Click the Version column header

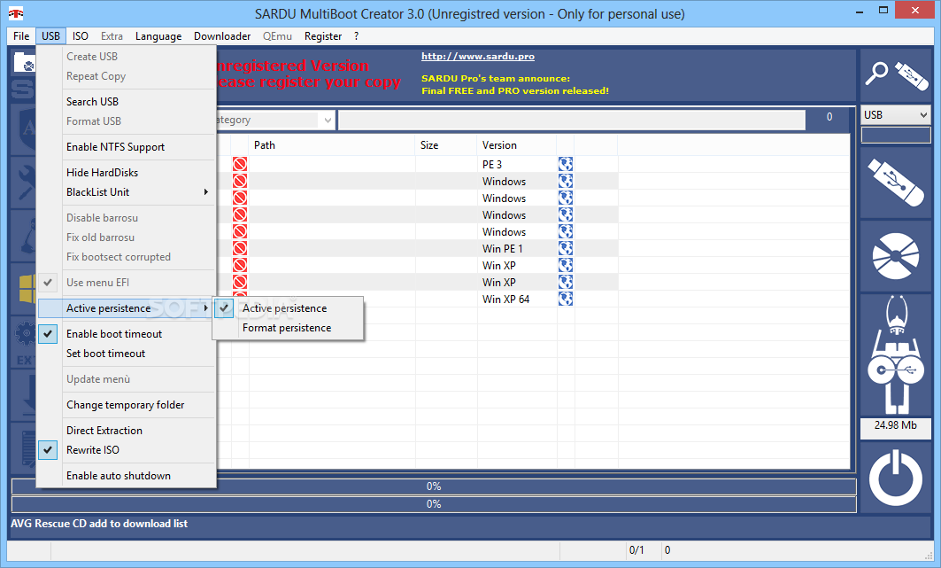[517, 145]
